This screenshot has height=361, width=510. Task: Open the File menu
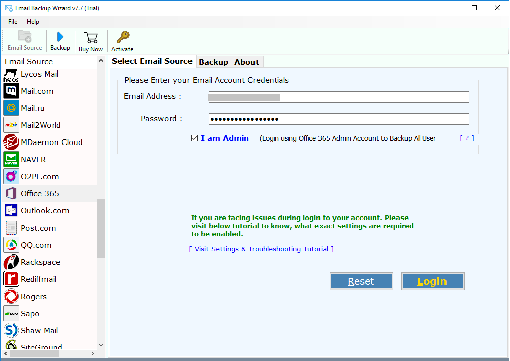[x=13, y=22]
